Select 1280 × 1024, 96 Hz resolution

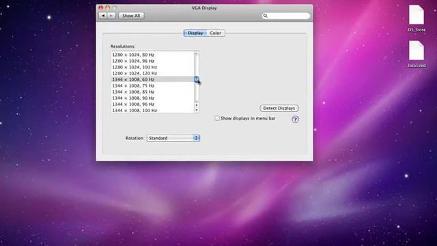153,61
